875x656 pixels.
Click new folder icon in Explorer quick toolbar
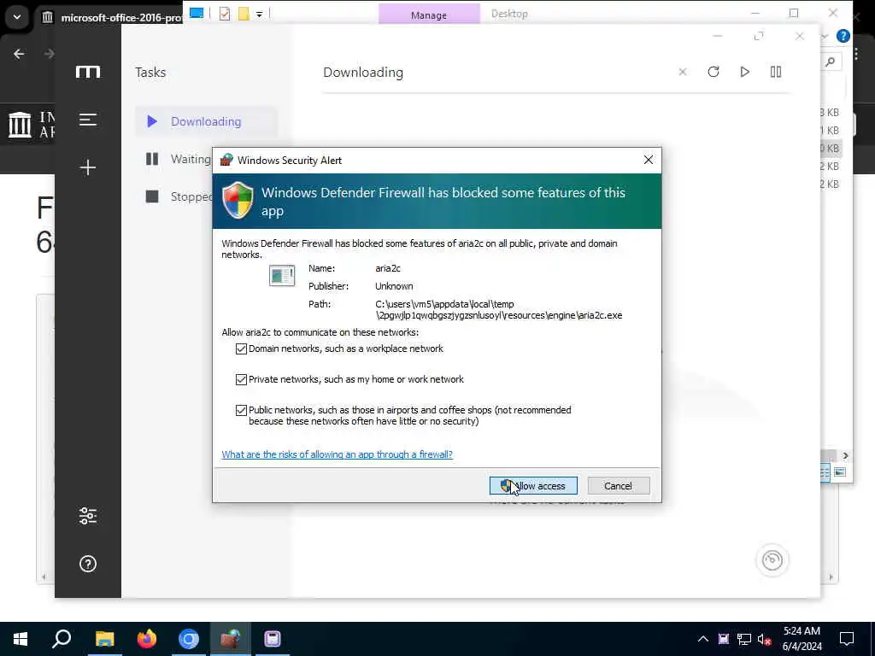click(244, 14)
